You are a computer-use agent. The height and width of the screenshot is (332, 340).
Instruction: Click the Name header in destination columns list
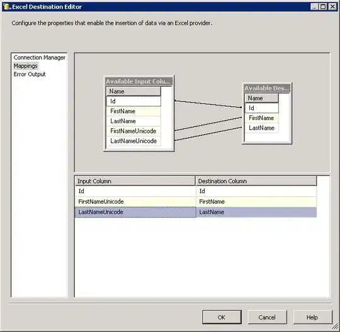pos(261,98)
